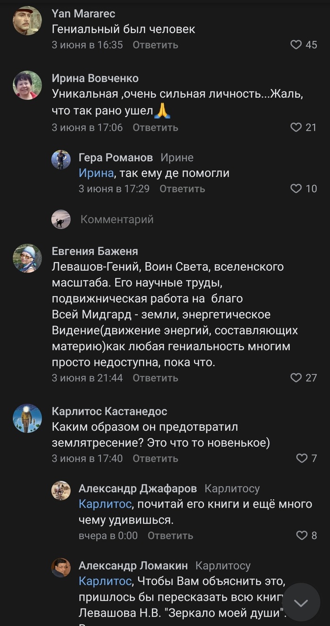330x626 pixels.
Task: Tap Александр Джафаров's avatar
Action: [x=61, y=490]
